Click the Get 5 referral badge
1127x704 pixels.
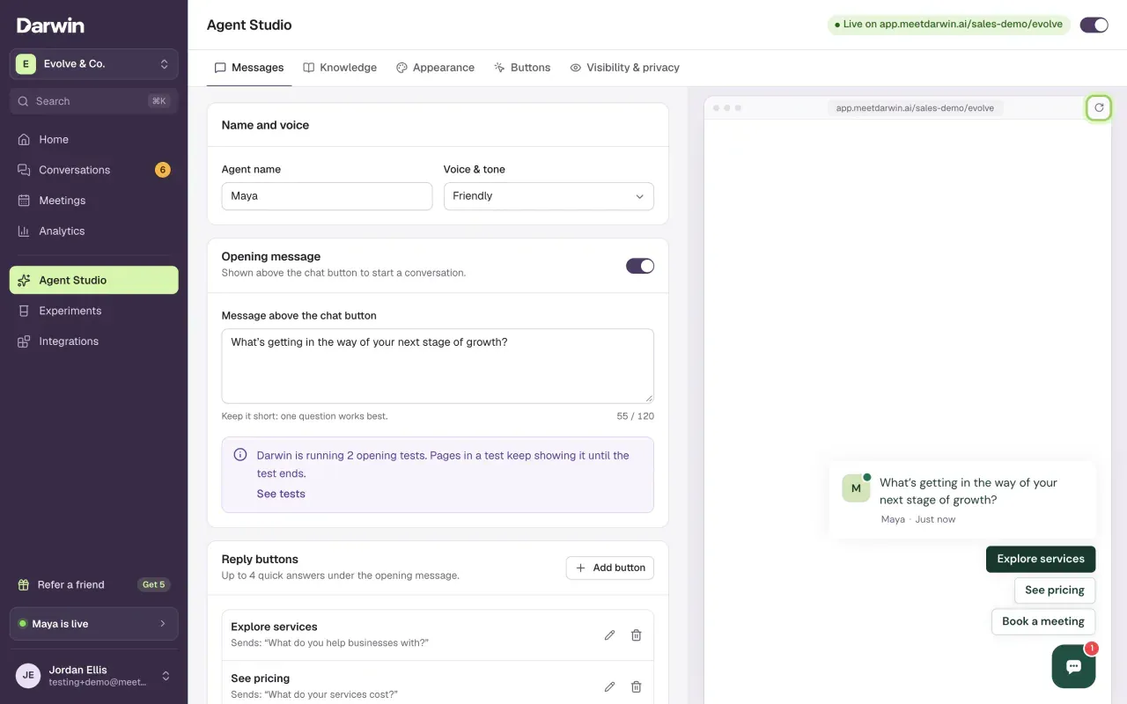[x=154, y=584]
